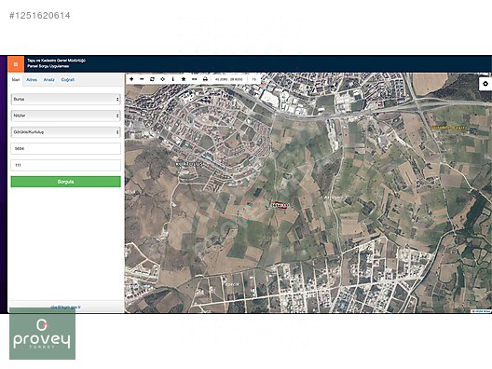
Task: Switch to the İdari tab
Action: [x=16, y=80]
